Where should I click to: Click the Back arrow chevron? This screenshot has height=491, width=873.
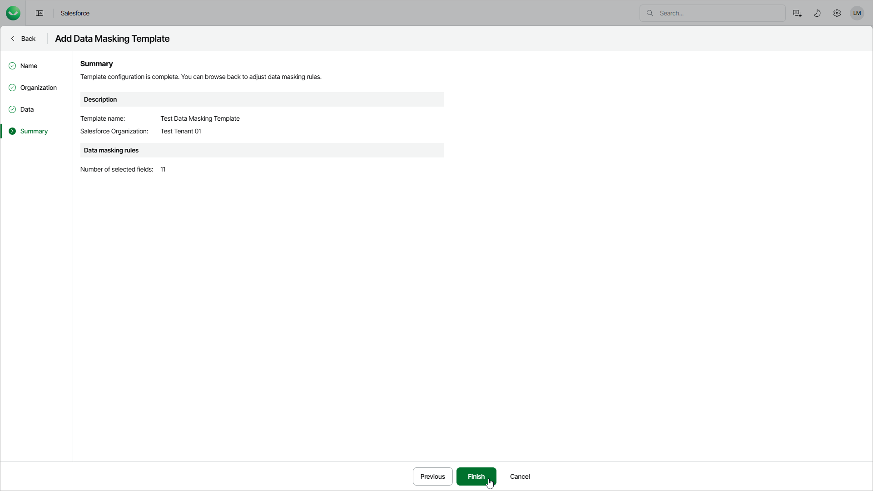click(x=13, y=39)
